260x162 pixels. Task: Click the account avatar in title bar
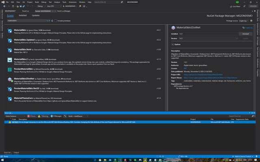[x=237, y=2]
